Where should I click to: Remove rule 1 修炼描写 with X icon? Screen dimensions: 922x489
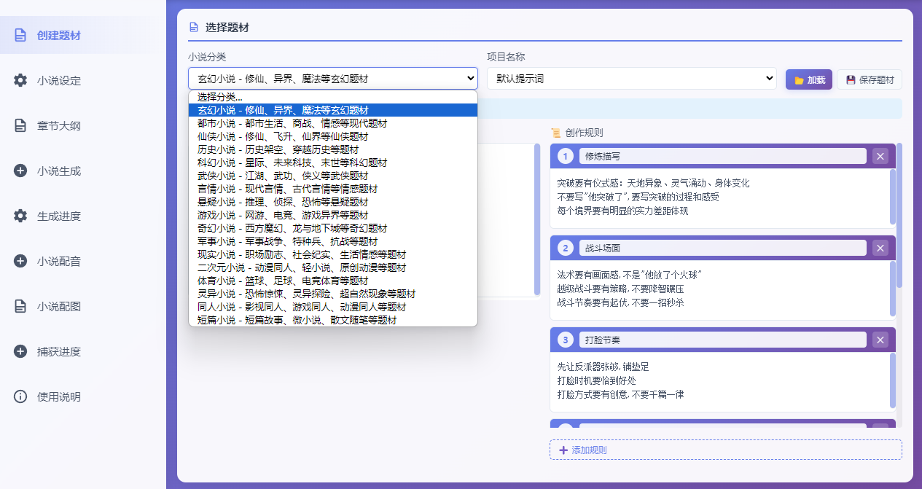coord(880,156)
